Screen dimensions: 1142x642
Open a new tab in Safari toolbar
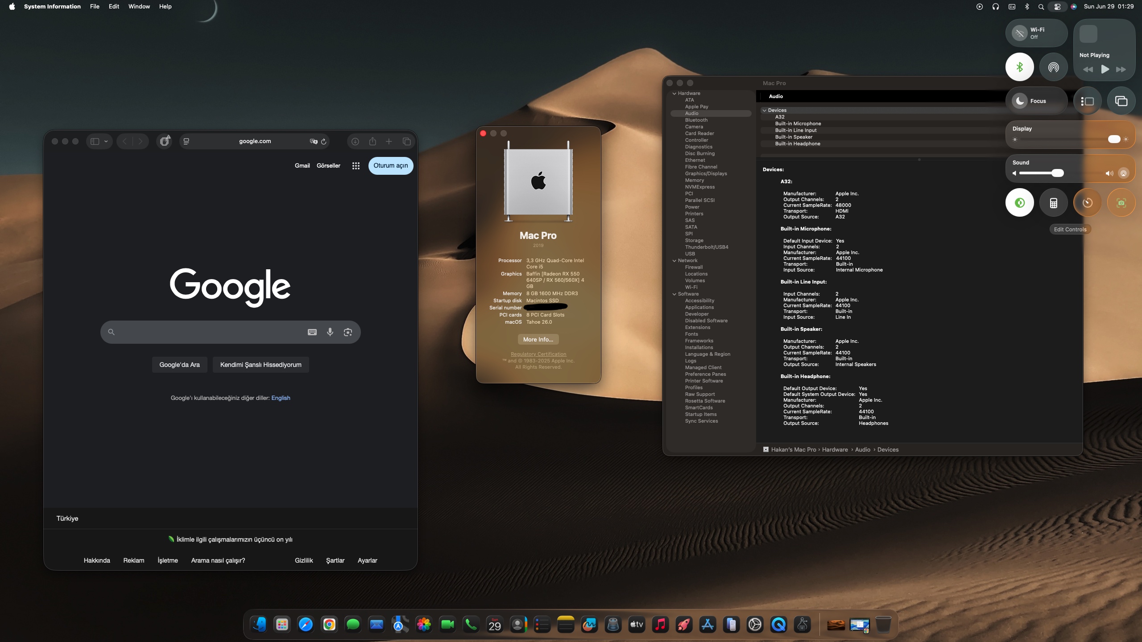click(x=389, y=141)
